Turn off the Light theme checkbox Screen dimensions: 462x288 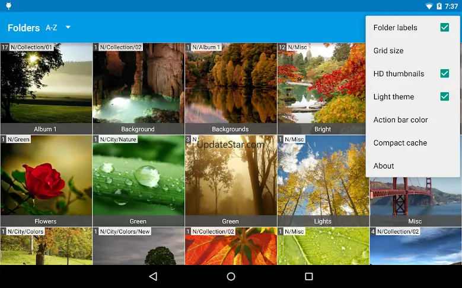click(445, 96)
